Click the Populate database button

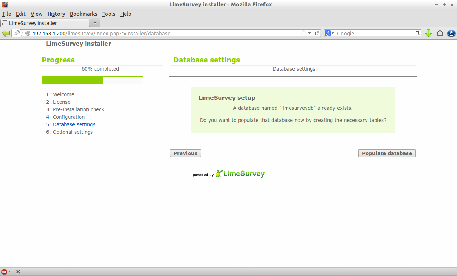[x=387, y=153]
